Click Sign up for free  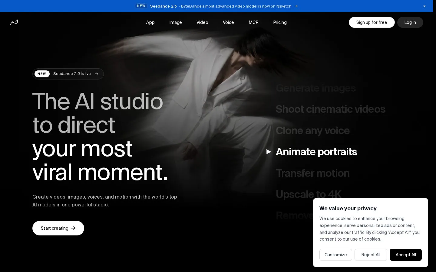point(372,22)
